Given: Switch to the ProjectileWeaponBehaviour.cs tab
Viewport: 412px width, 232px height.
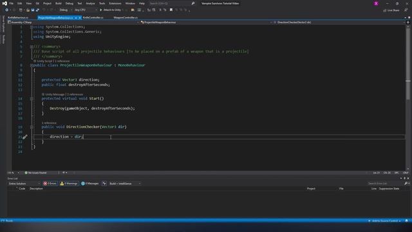Looking at the screenshot, I should (55, 17).
